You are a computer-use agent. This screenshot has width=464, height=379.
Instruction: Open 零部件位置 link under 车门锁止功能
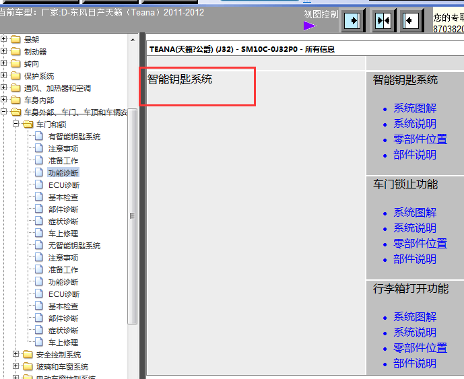point(420,244)
